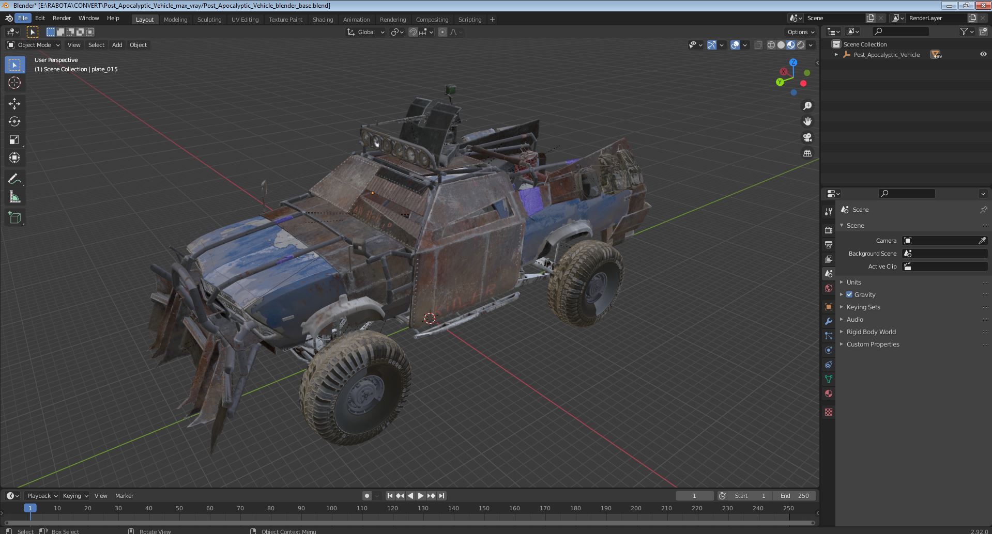Open the Tool properties tab

[x=829, y=212]
